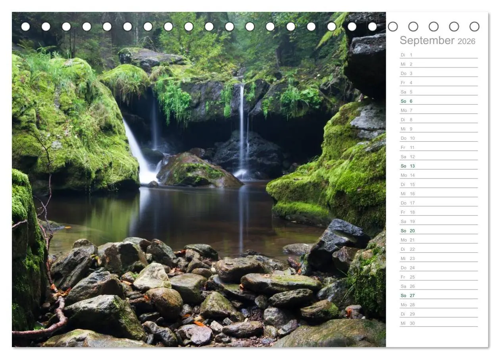Select the date row Mo 21
The width and height of the screenshot is (500, 359).
(438, 240)
